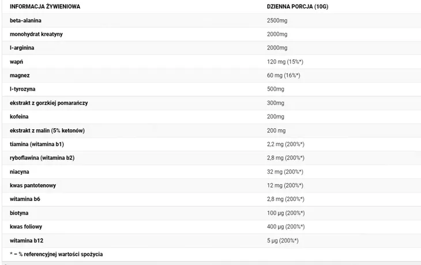Select the witamina b6 row label

pos(25,199)
